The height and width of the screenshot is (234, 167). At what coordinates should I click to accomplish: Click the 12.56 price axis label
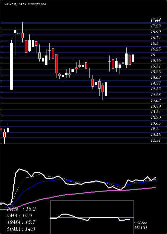[x=156, y=135]
